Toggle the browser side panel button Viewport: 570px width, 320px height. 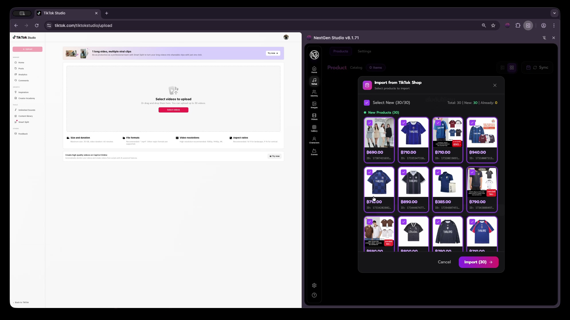(x=528, y=25)
